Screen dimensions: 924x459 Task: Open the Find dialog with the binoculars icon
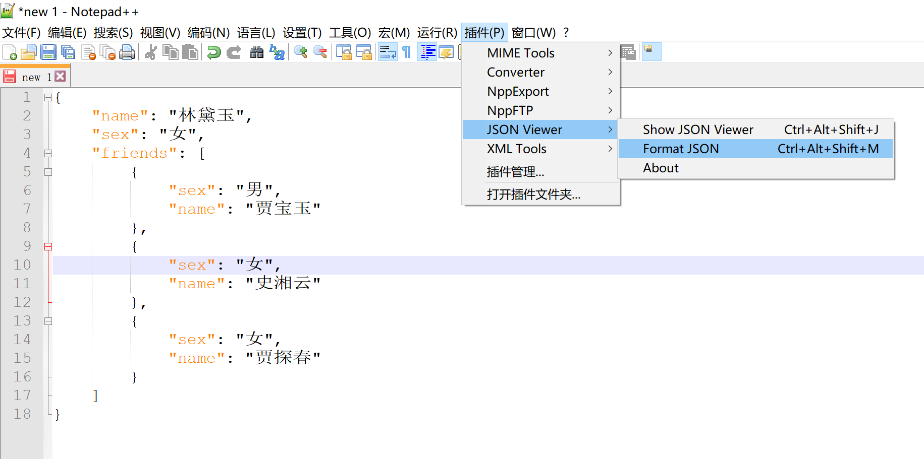coord(256,52)
